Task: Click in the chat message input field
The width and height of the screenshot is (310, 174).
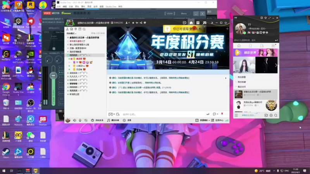Action: [x=163, y=114]
